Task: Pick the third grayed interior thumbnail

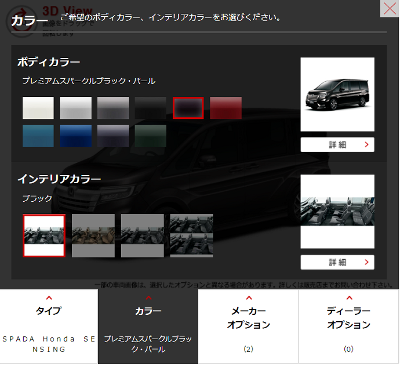Action: coord(143,235)
